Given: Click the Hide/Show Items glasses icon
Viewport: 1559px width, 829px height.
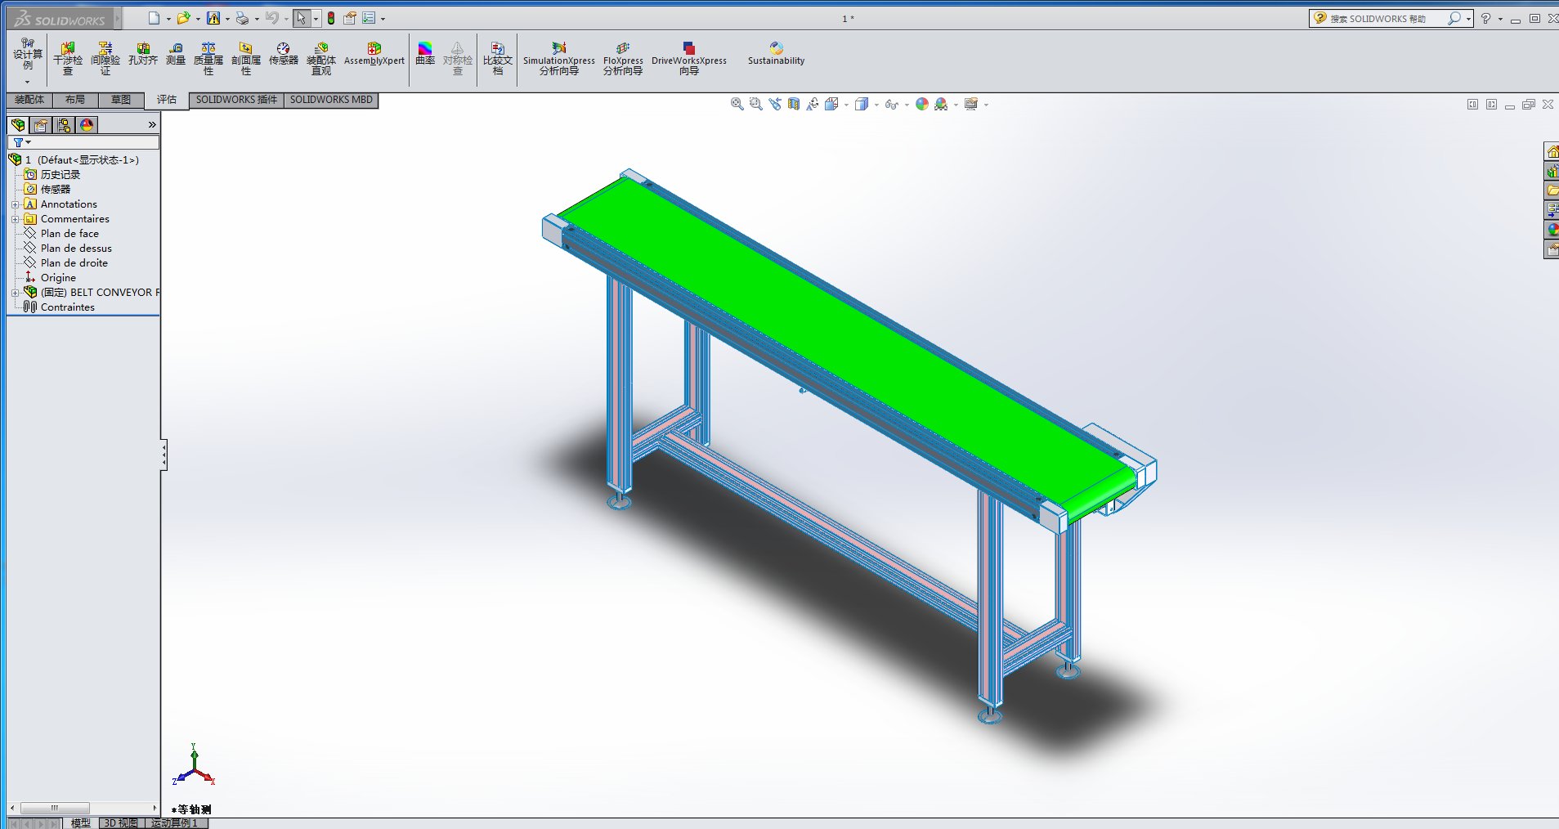Looking at the screenshot, I should (891, 104).
